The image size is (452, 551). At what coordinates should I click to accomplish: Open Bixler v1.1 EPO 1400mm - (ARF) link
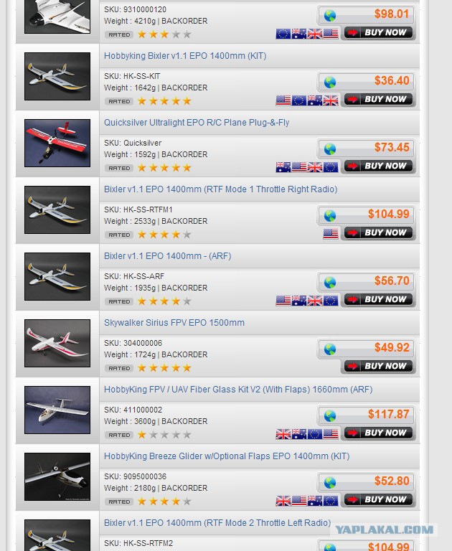click(x=168, y=256)
